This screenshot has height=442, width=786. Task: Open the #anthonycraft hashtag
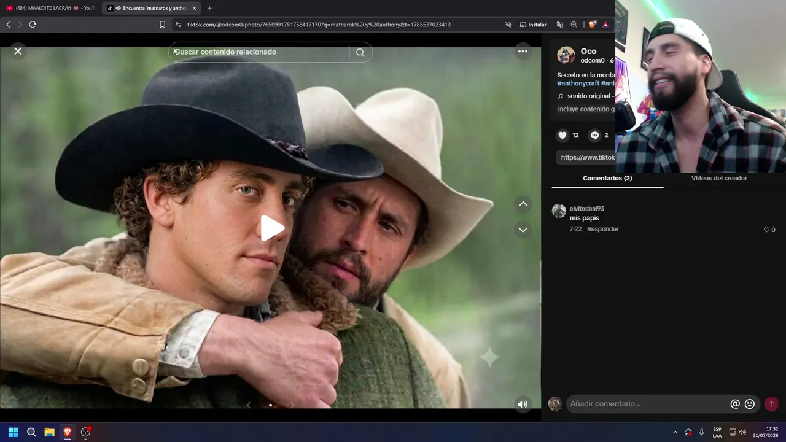pyautogui.click(x=578, y=83)
